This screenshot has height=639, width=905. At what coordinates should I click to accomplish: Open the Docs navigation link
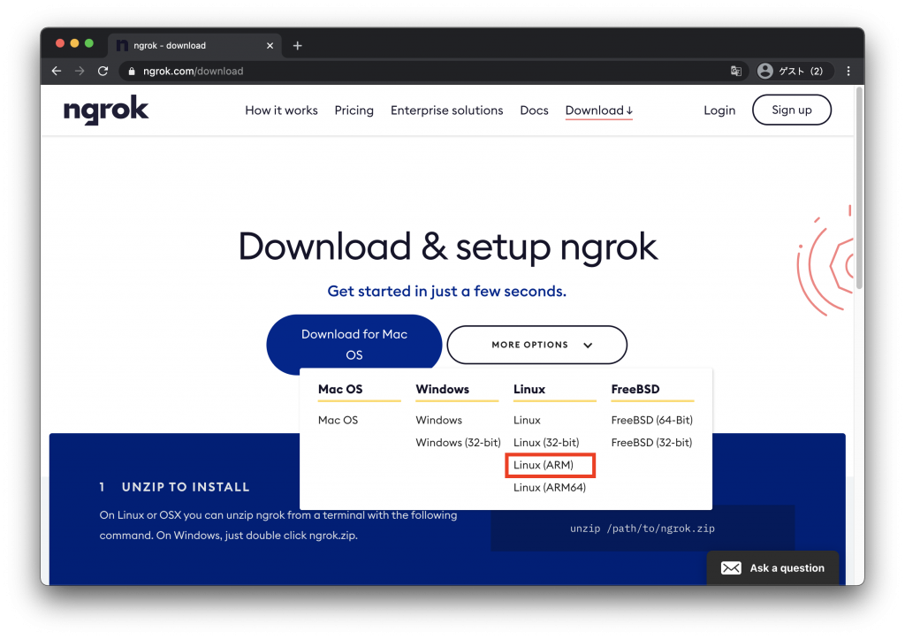(534, 110)
